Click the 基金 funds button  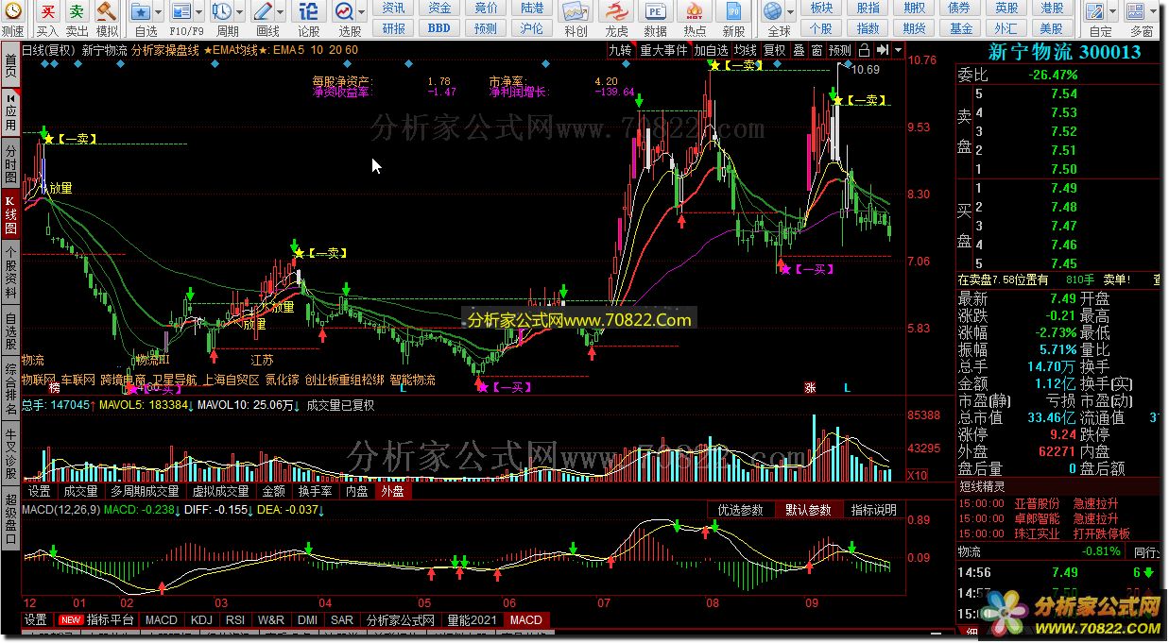point(961,28)
